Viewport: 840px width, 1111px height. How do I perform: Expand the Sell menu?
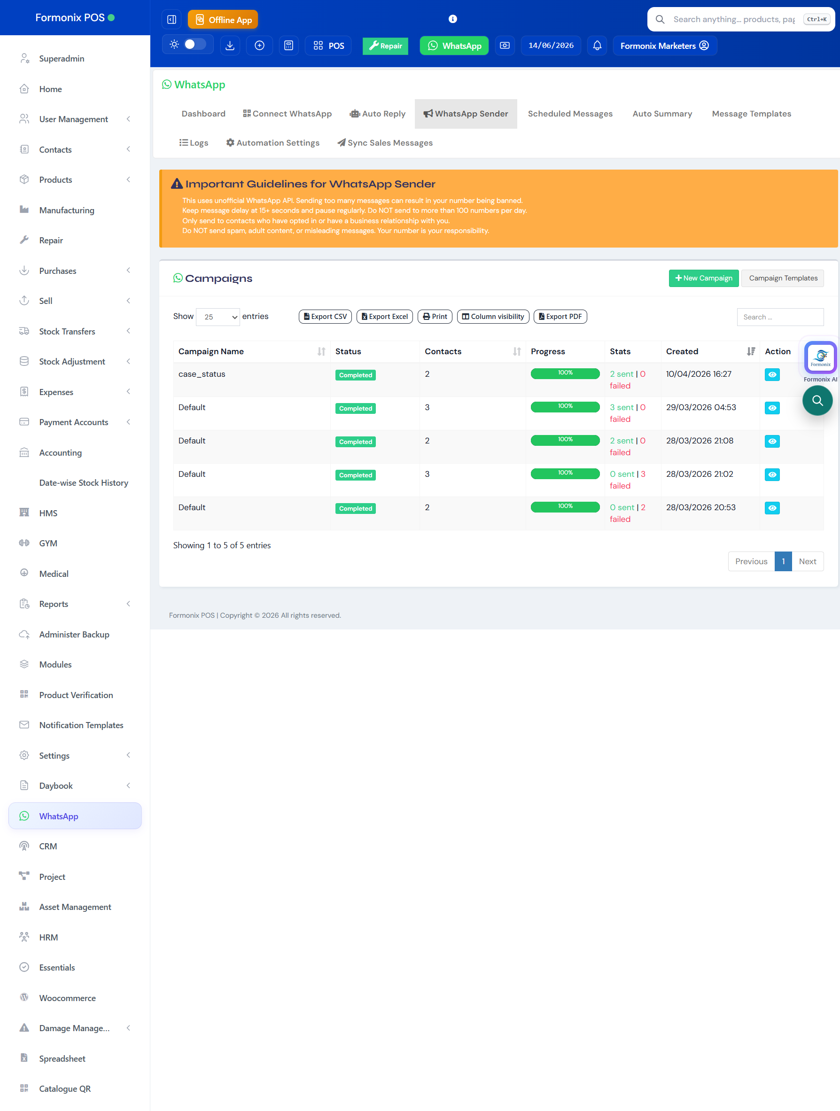75,301
